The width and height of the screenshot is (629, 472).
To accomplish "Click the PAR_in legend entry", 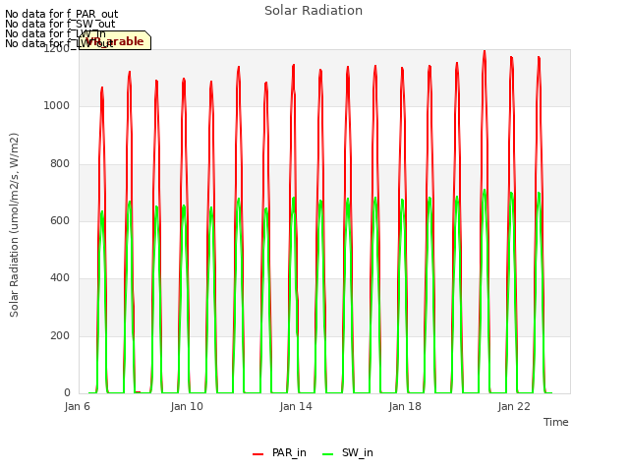I will pyautogui.click(x=279, y=452).
